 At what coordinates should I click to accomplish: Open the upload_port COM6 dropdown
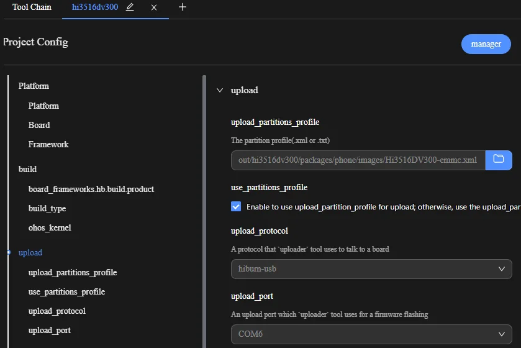(x=371, y=334)
